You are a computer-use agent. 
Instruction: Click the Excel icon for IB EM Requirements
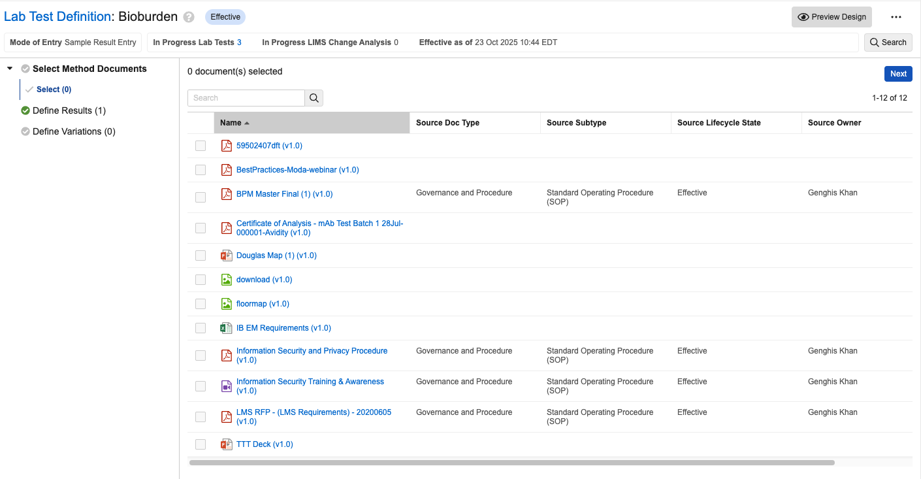(227, 328)
